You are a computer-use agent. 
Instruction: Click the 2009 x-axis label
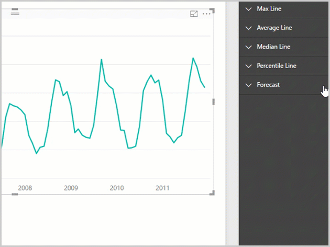71,188
